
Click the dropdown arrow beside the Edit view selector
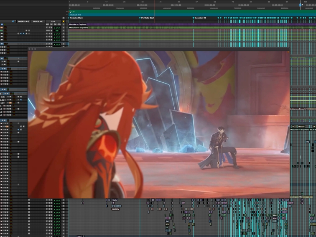15,21
